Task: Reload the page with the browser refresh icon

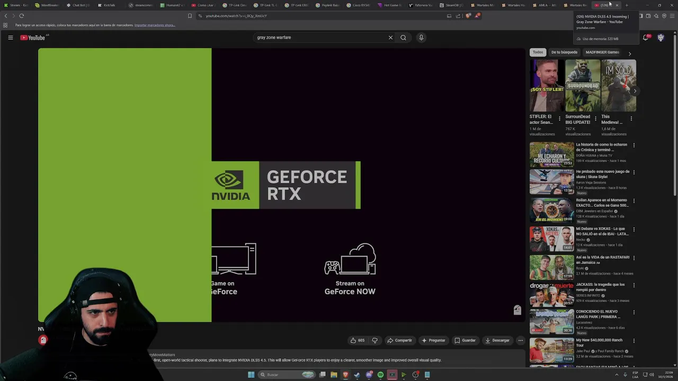Action: pyautogui.click(x=22, y=16)
